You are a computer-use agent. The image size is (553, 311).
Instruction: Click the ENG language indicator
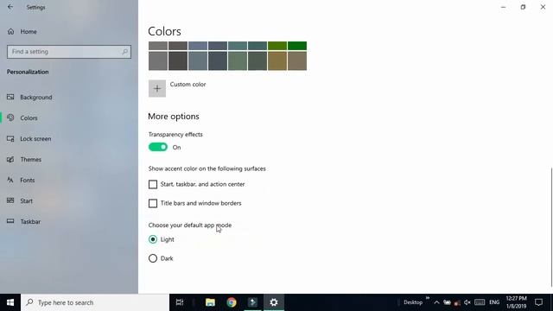click(x=494, y=302)
